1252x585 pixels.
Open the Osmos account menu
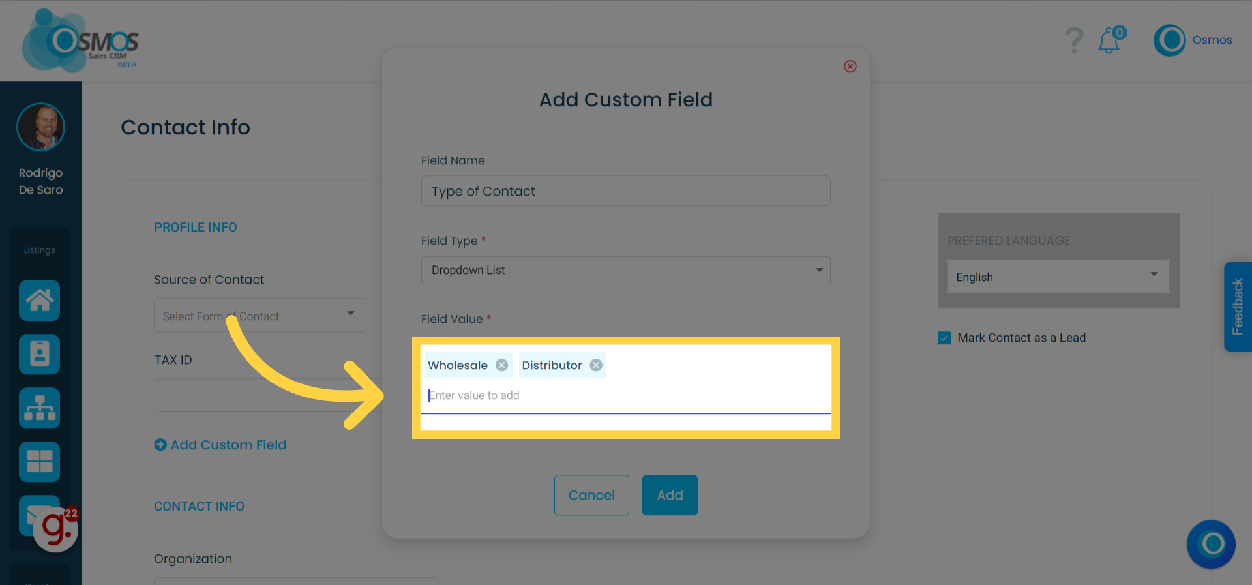pyautogui.click(x=1193, y=40)
